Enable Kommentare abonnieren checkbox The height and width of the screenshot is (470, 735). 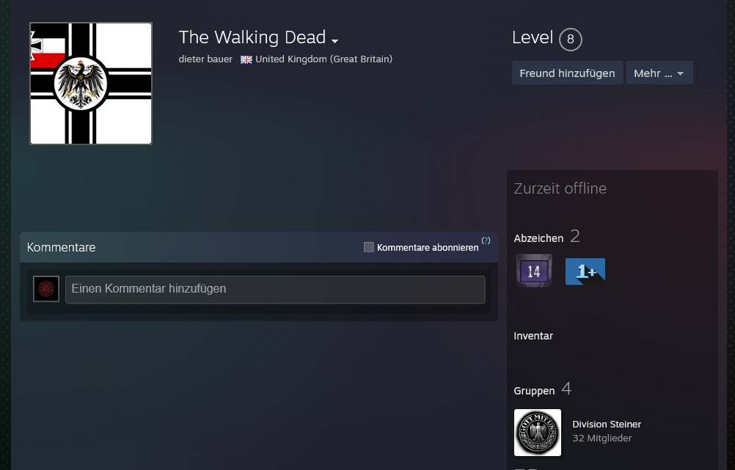click(x=369, y=247)
